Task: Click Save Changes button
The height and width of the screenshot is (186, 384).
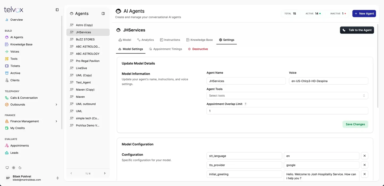Action: (355, 124)
